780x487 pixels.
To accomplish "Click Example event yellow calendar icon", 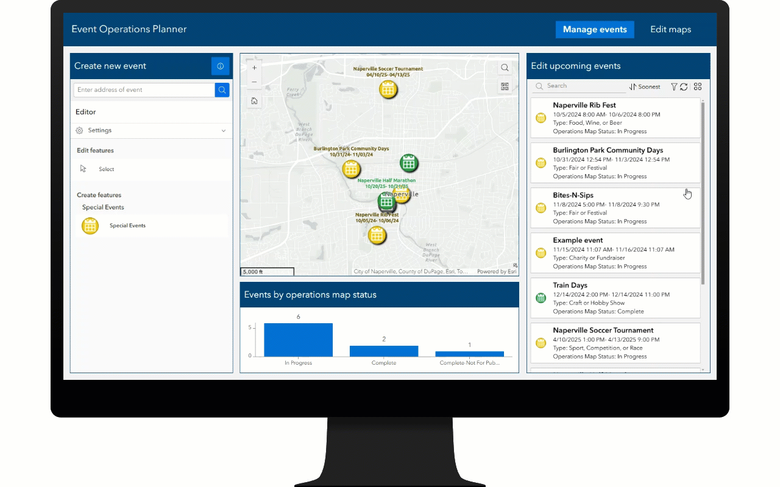I will (541, 253).
